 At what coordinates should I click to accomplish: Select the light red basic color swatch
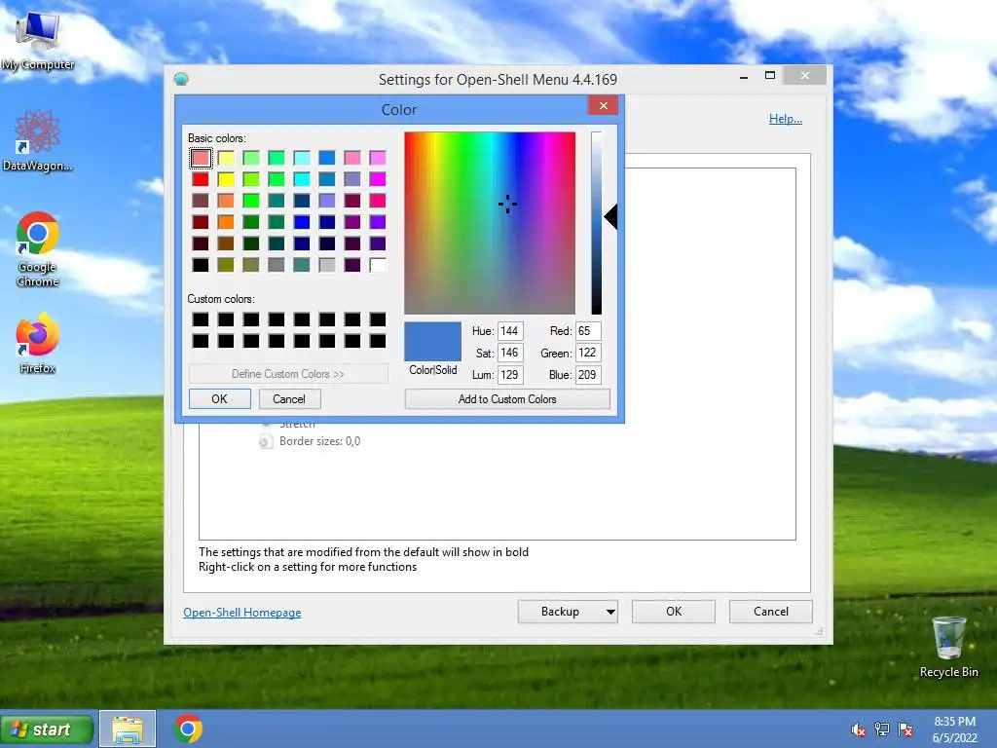pyautogui.click(x=201, y=158)
